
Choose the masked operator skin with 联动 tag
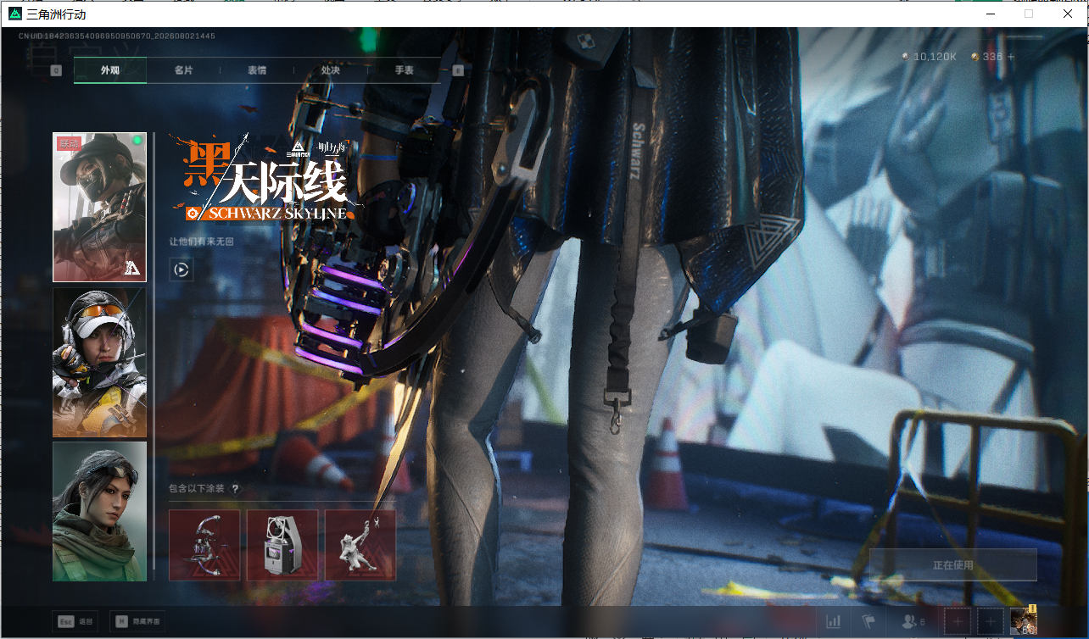point(99,207)
